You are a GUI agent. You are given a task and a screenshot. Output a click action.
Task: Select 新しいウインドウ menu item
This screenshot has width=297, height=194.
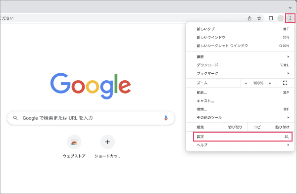pos(240,37)
